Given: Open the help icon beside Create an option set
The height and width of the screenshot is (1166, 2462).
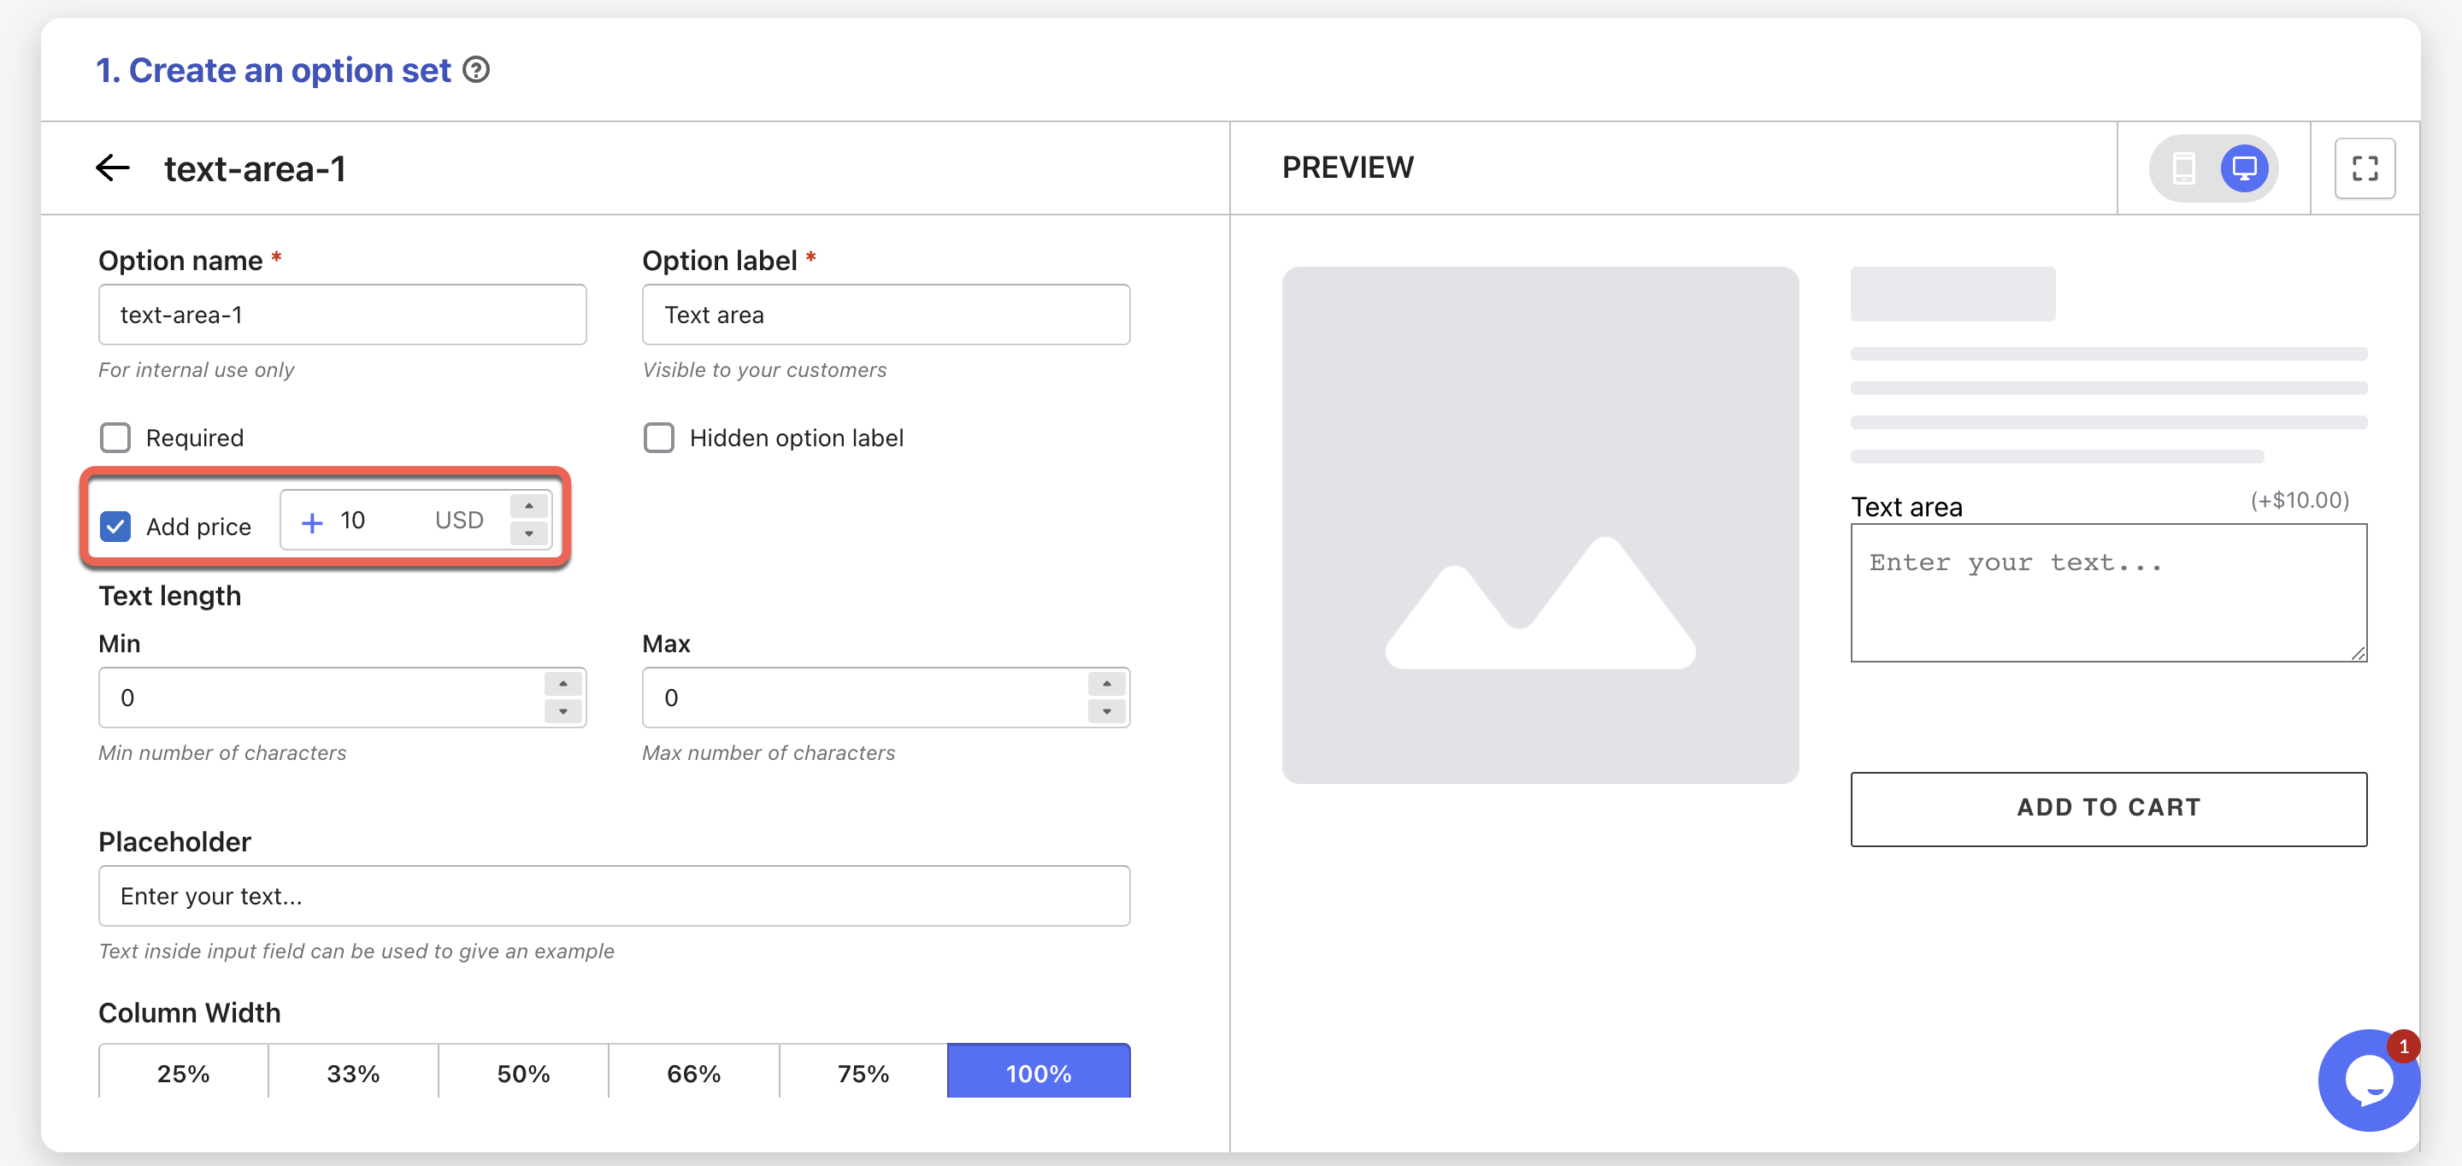Looking at the screenshot, I should pos(476,71).
